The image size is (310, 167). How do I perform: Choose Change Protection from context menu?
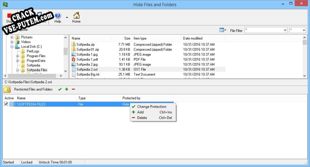point(153,106)
